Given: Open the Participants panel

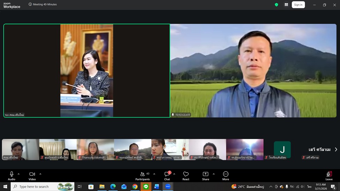Looking at the screenshot, I should (x=143, y=176).
